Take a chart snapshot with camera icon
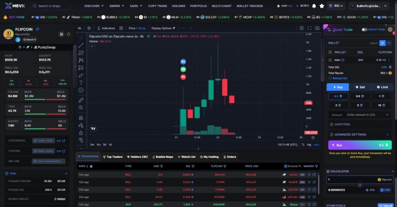 click(317, 28)
